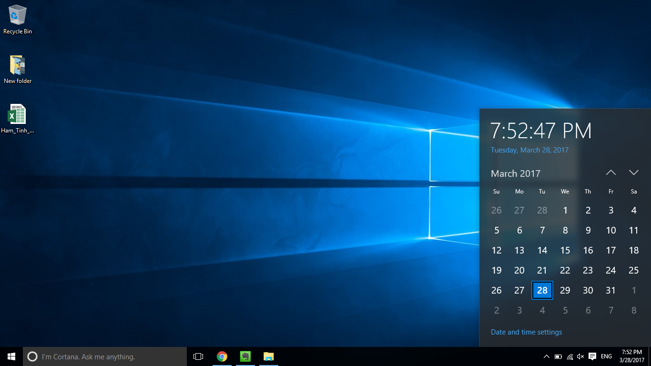Navigate to the previous month
This screenshot has height=366, width=651.
coord(610,173)
